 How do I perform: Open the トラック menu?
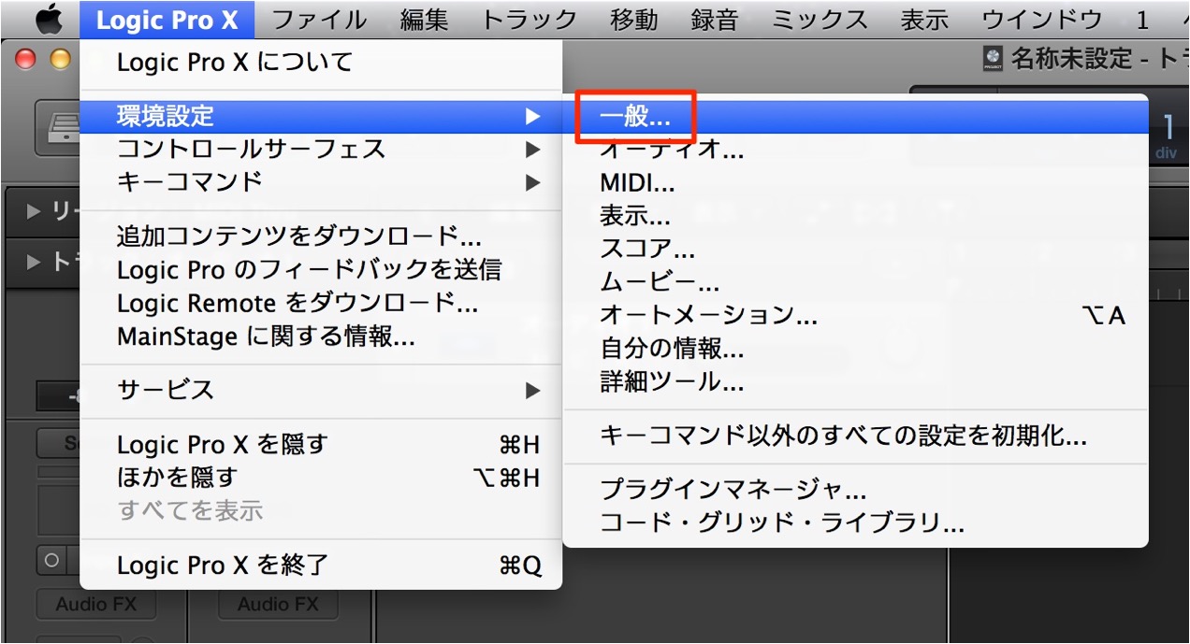(x=530, y=20)
